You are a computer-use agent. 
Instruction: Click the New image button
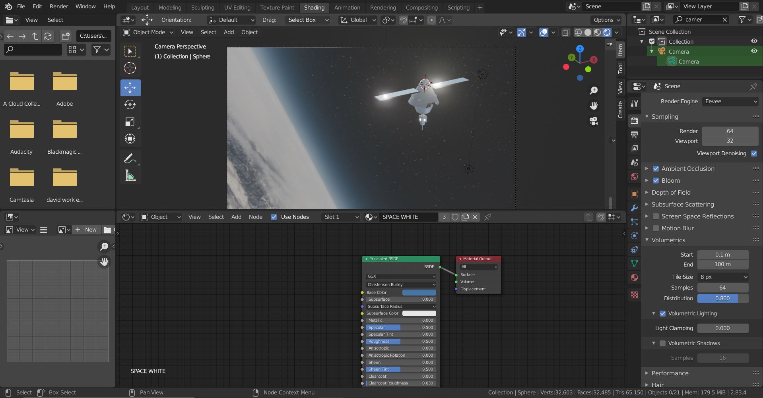86,230
